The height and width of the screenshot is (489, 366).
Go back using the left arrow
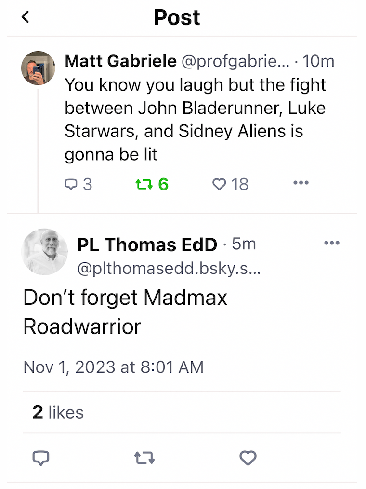click(x=26, y=17)
